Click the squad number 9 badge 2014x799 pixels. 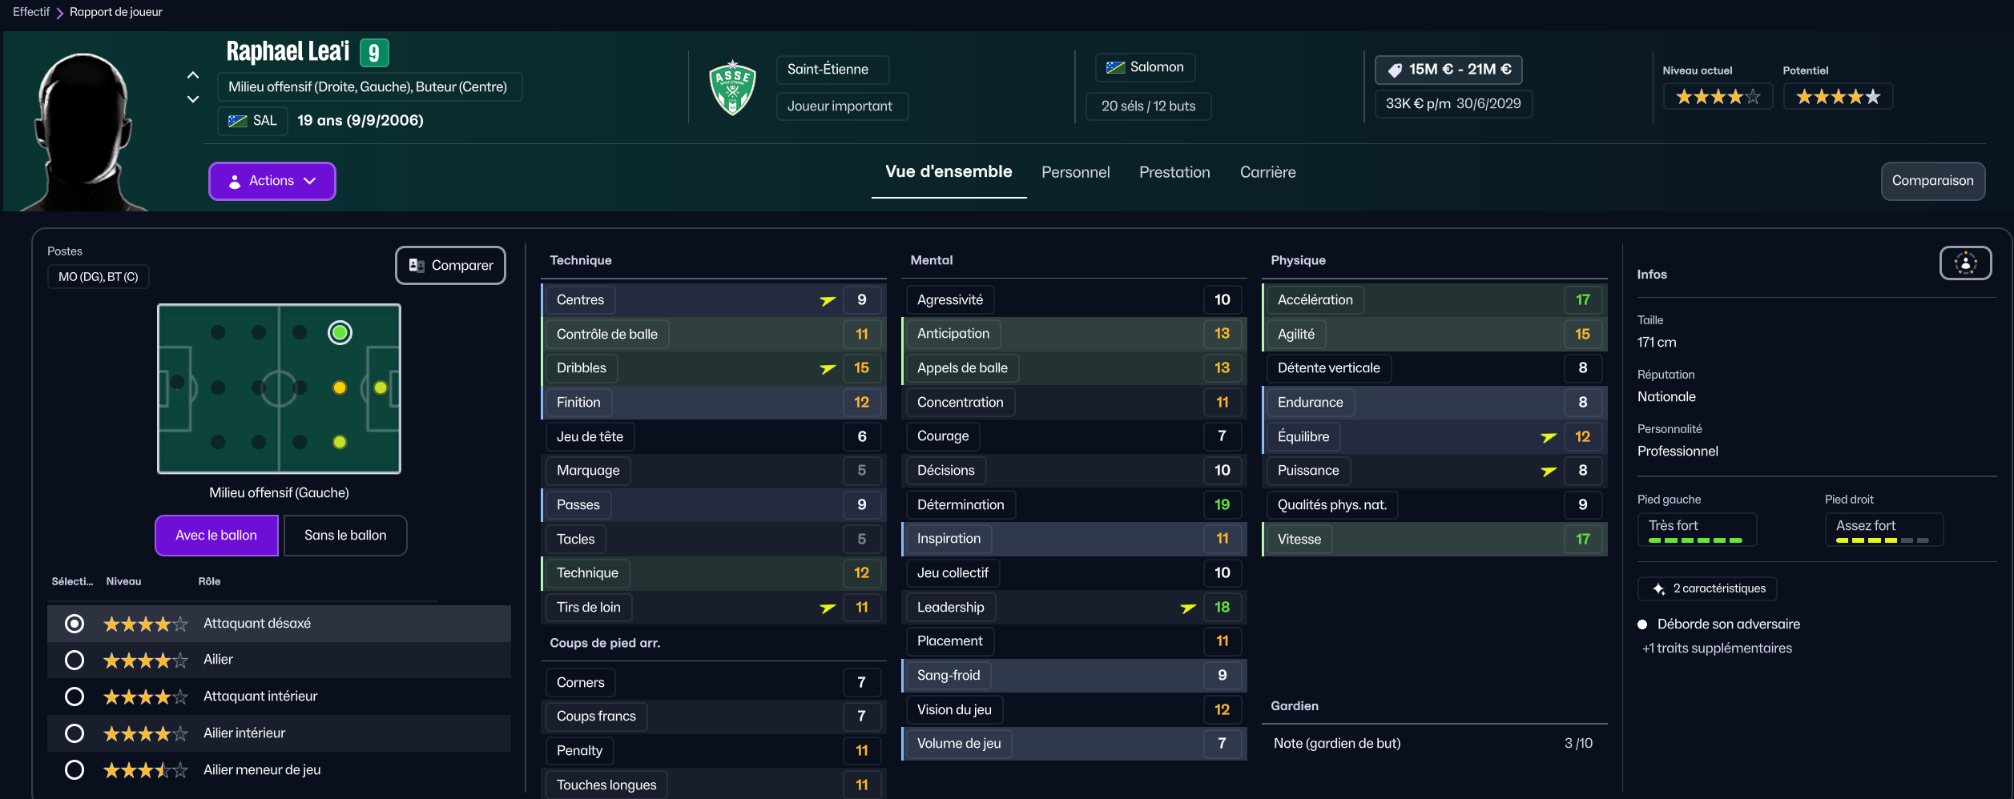point(374,53)
